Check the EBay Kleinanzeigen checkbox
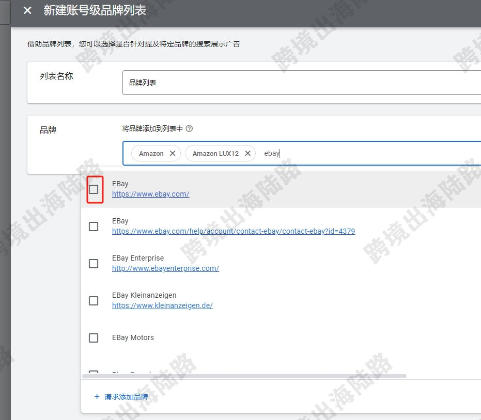 94,300
